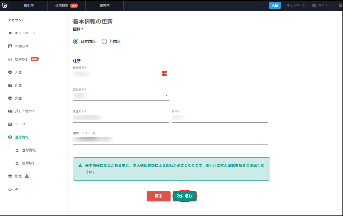Click the red password manager icon in postal code field
Viewport: 343px width, 216px height.
(165, 73)
